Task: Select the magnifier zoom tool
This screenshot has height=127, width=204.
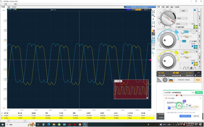Action: click(154, 15)
